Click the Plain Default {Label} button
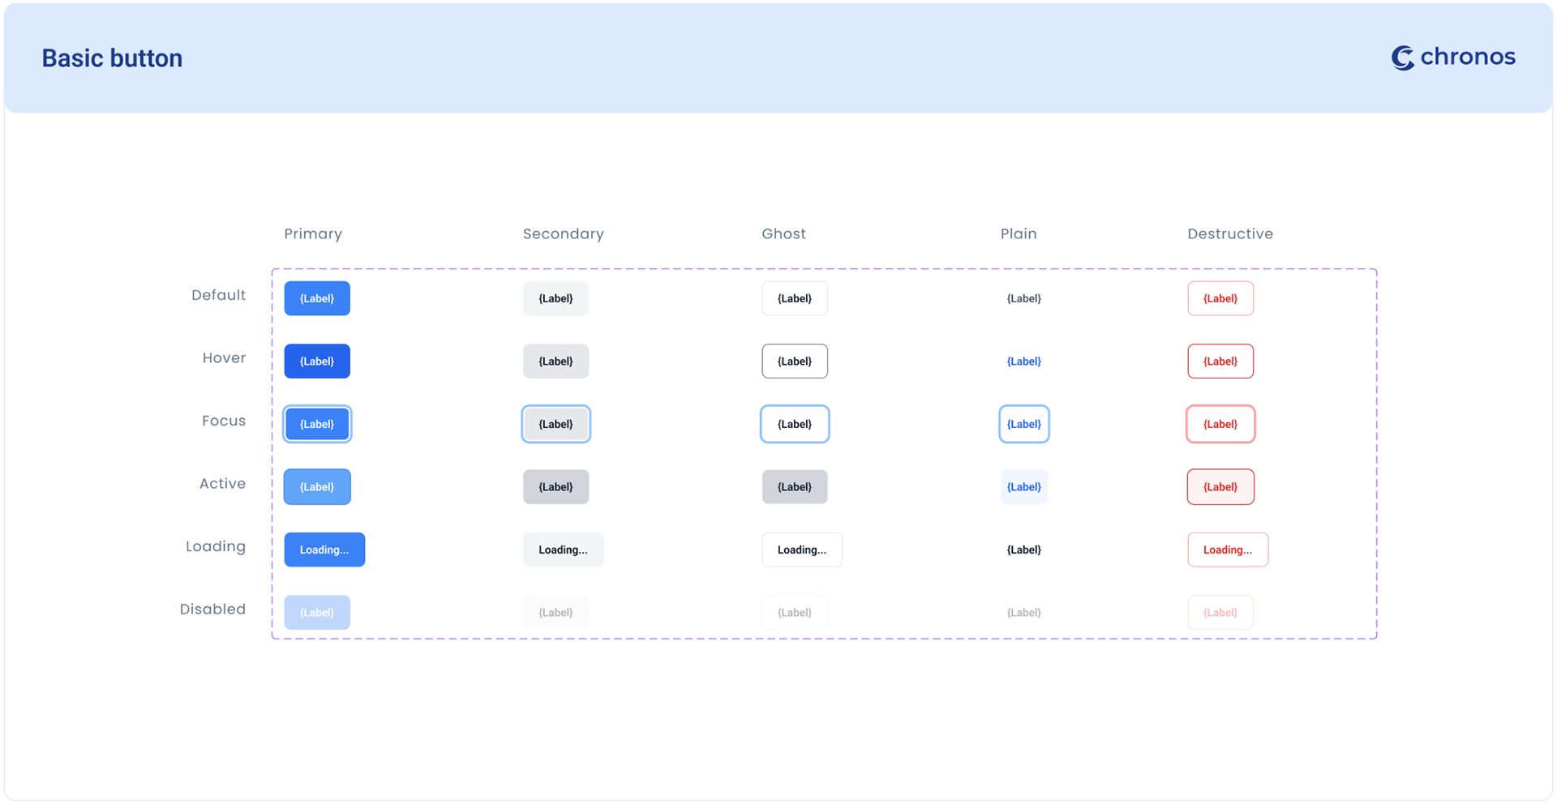Viewport: 1557px width, 804px height. pos(1023,298)
